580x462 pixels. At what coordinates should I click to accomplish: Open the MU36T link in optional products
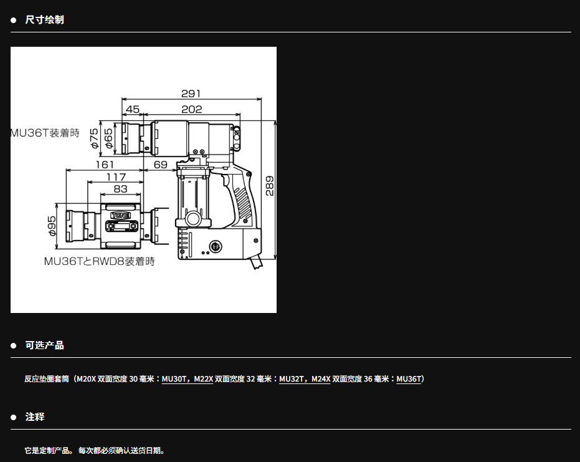pos(409,379)
